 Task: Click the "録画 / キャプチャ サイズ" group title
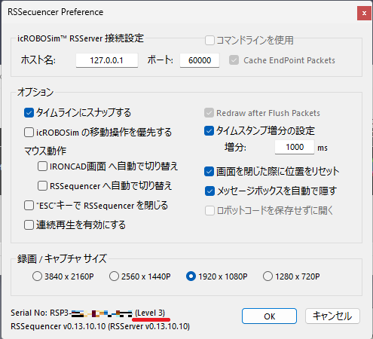click(62, 258)
